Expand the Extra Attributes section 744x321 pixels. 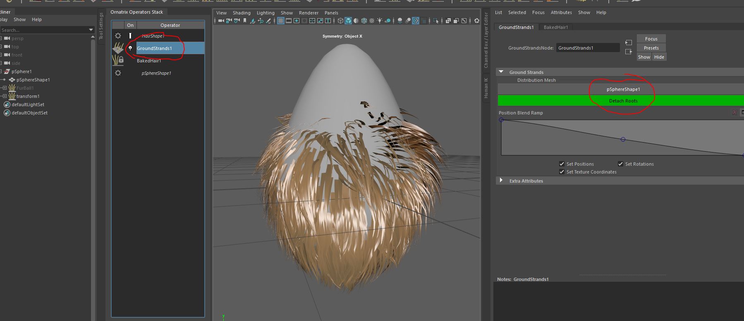(501, 181)
